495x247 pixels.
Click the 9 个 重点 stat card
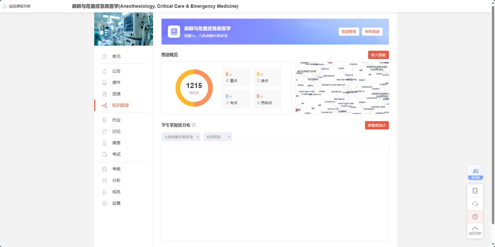[x=236, y=77]
